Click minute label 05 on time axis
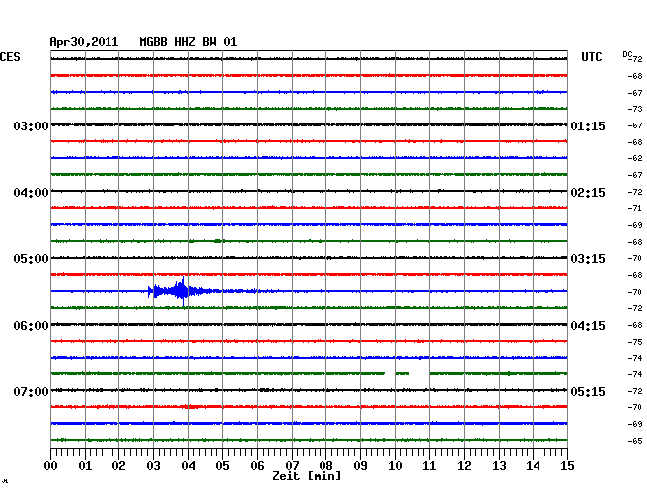 point(222,465)
